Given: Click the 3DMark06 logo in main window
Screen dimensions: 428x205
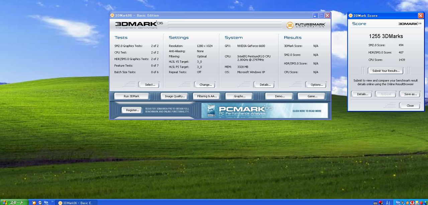Looking at the screenshot, I should pos(139,25).
